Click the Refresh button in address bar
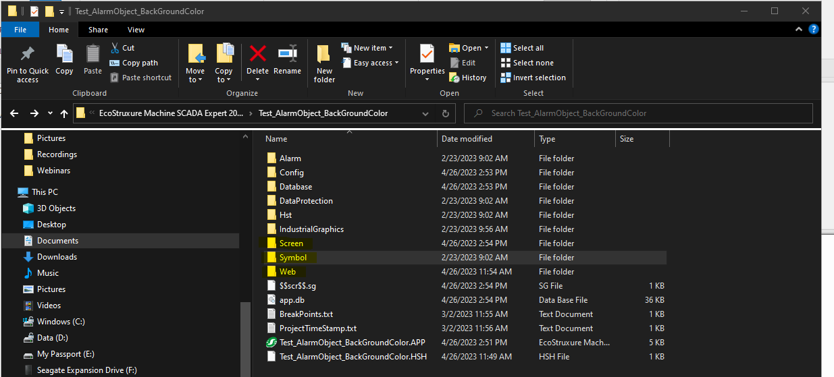Viewport: 834px width, 377px height. tap(445, 113)
